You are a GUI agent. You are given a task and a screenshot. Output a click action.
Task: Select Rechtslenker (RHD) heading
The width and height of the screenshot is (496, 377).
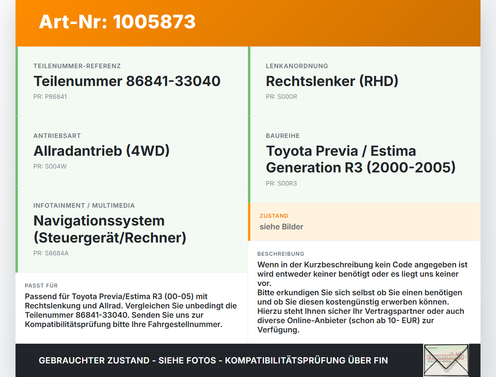pos(332,81)
